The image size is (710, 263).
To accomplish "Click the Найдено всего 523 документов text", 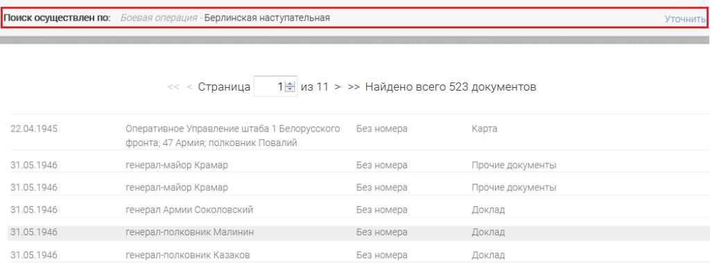I will (451, 87).
